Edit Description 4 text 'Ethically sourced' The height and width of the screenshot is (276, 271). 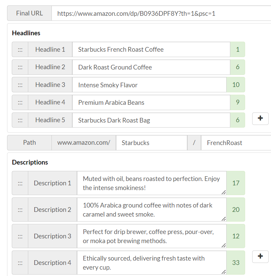click(152, 263)
